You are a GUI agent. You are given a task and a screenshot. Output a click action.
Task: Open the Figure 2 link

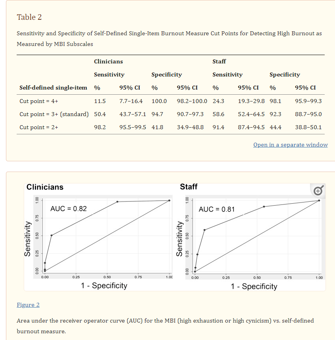click(27, 305)
